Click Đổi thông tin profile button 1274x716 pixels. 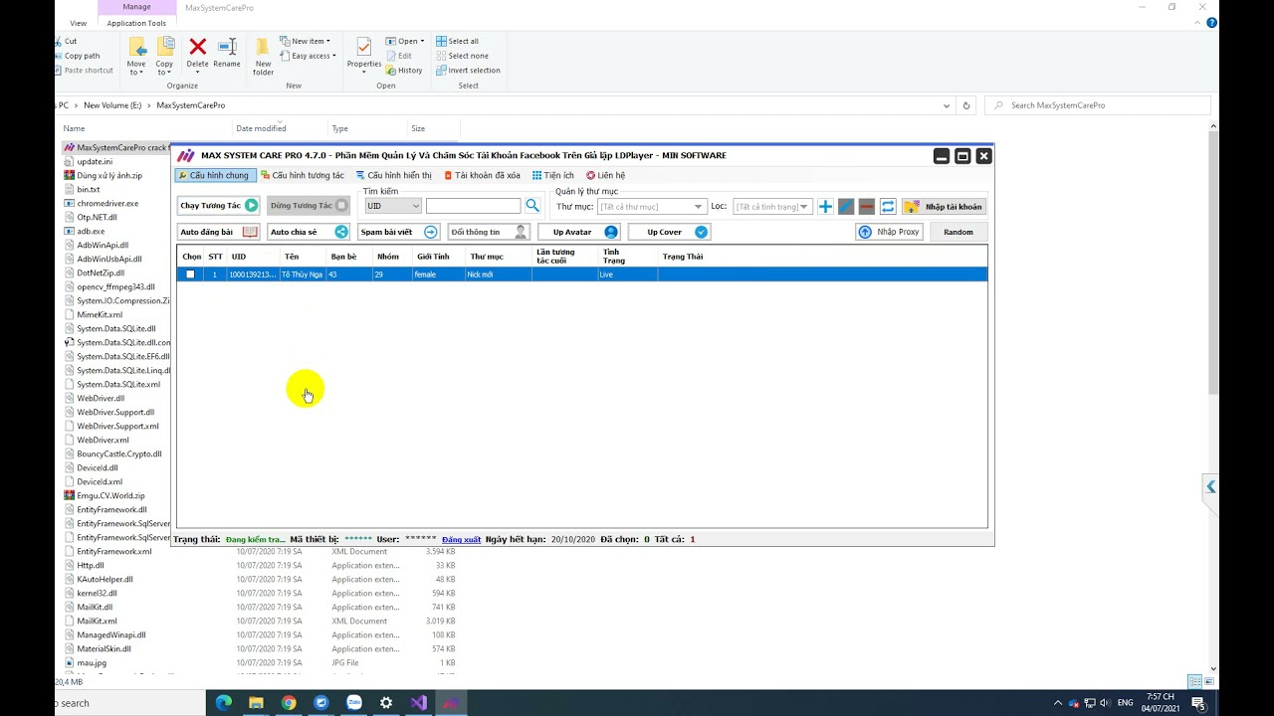click(489, 232)
